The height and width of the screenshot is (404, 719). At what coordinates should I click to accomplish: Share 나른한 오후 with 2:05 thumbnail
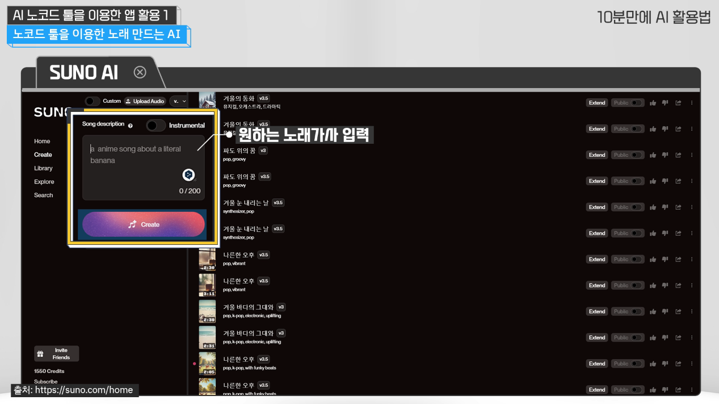coord(678,364)
